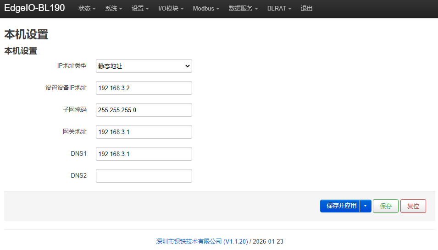
Task: Open the I/O模块 menu
Action: click(x=171, y=8)
